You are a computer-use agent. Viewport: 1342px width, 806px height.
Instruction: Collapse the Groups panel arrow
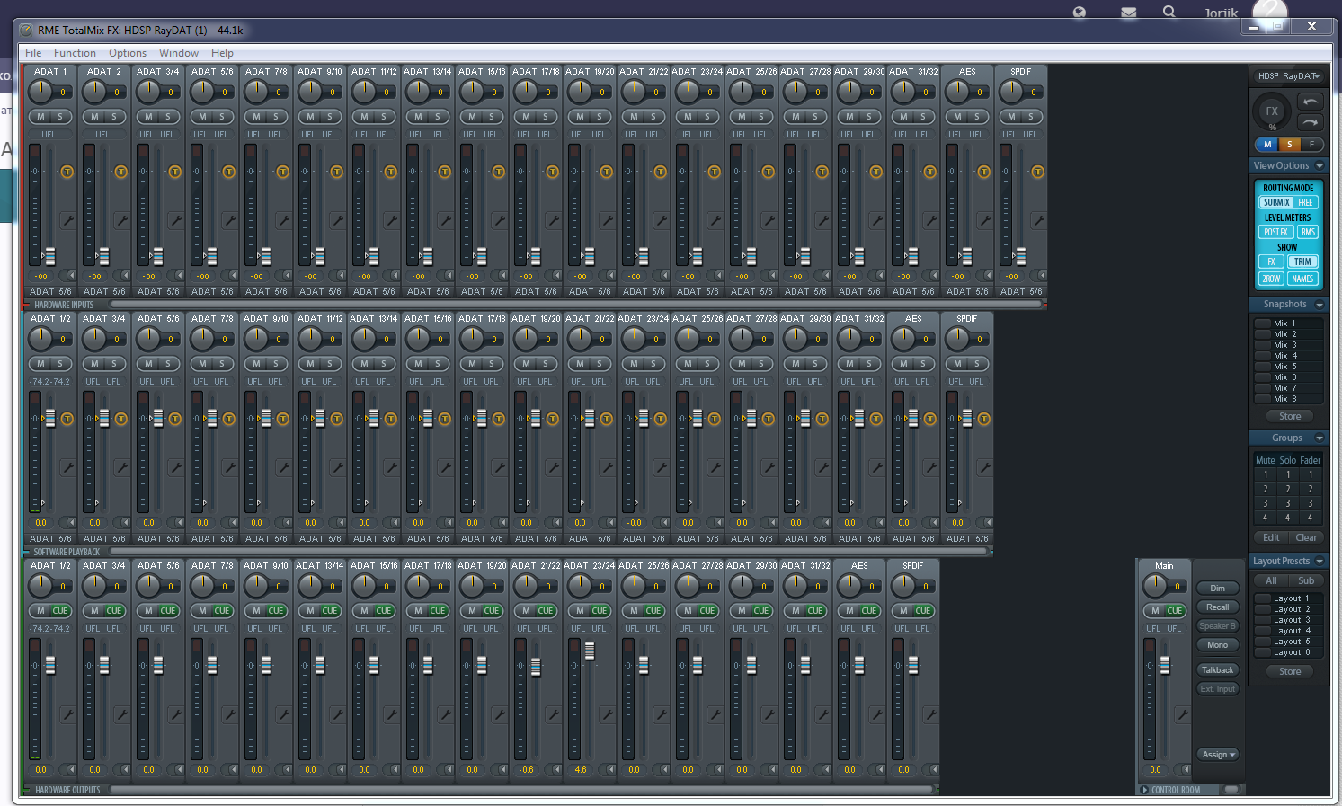[x=1320, y=438]
